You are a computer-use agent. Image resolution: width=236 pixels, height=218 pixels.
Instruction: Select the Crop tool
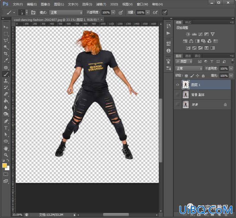coord(6,54)
